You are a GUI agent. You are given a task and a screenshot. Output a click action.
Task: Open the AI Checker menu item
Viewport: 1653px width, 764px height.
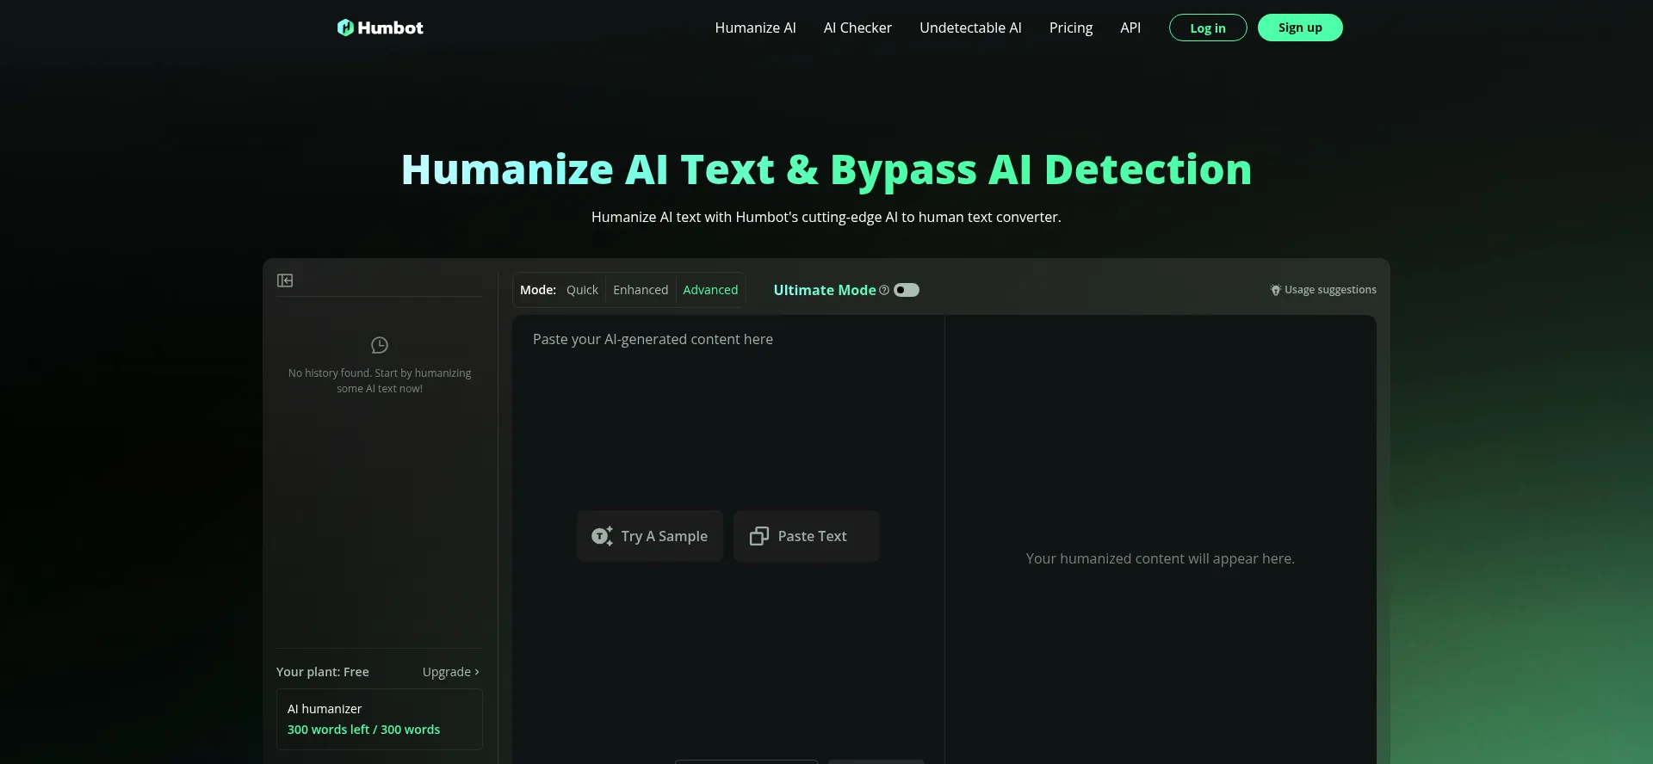(x=857, y=28)
